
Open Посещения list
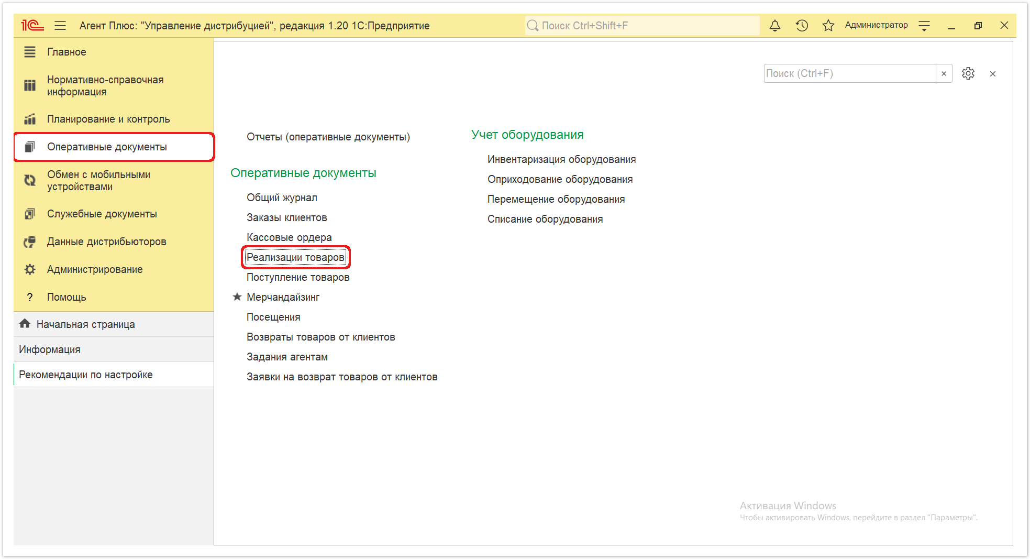point(273,317)
